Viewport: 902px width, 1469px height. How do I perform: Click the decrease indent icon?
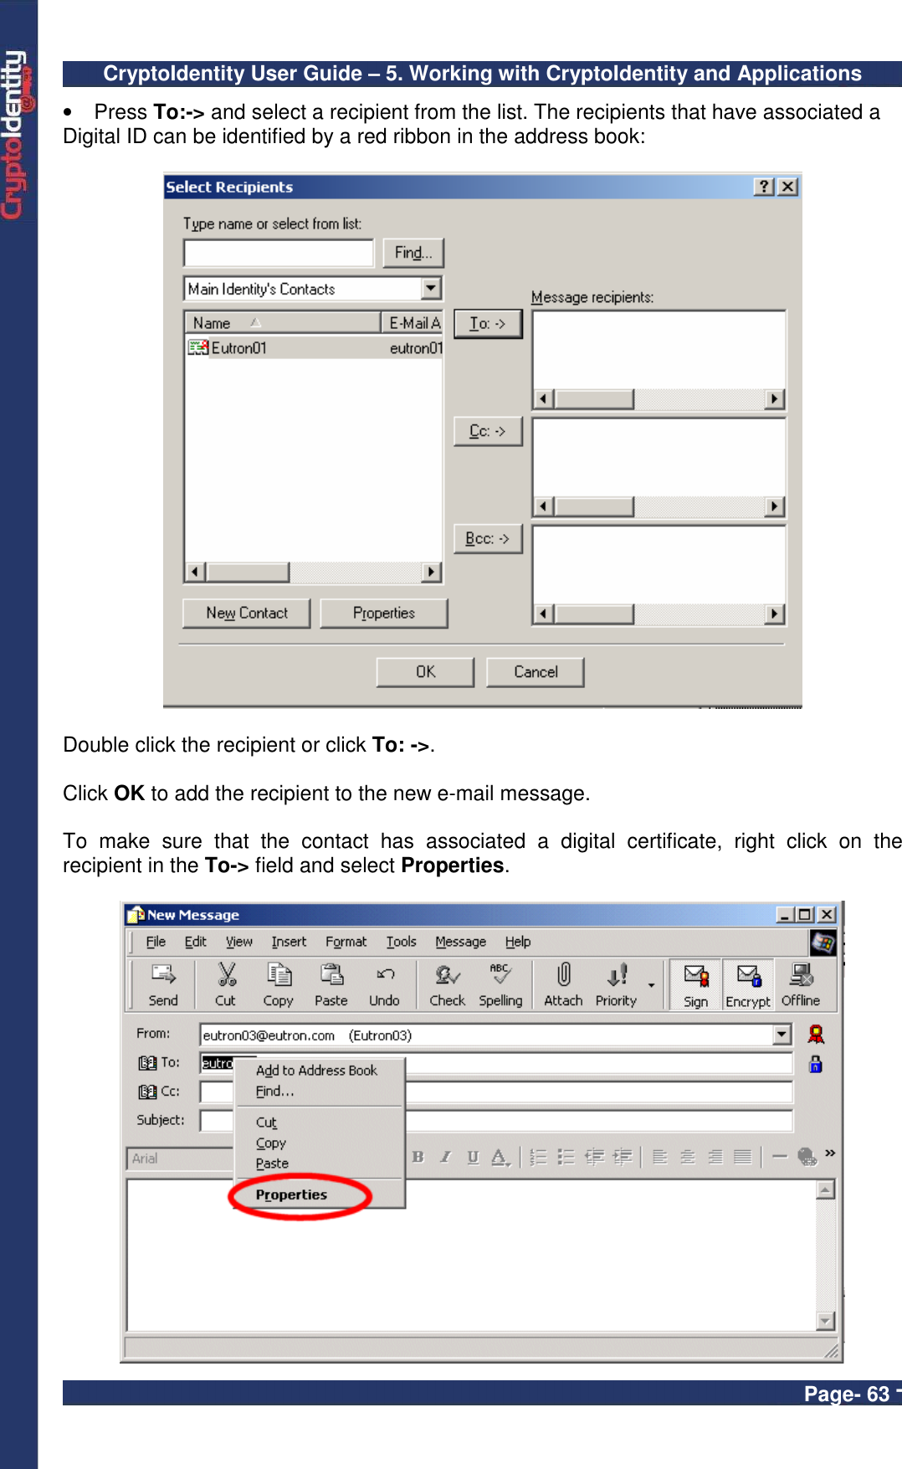tap(595, 1157)
